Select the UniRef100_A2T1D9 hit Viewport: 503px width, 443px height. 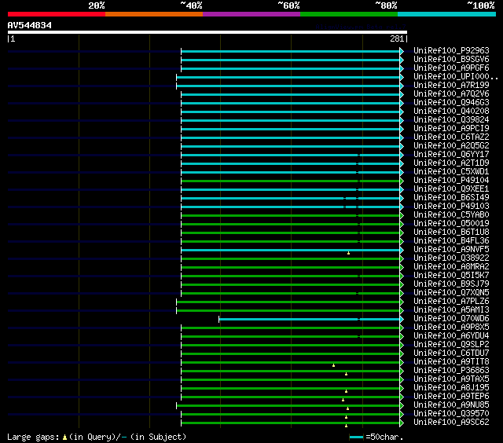coord(451,163)
